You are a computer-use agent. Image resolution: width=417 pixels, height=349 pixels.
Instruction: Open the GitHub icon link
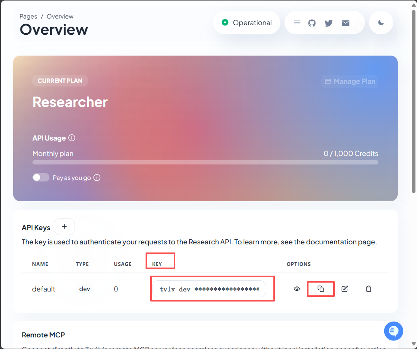pos(312,23)
